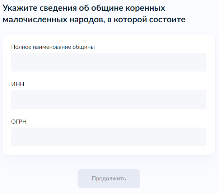
Task: Click the heading line 'малочисленных народов, в которой состоите'
Action: [x=94, y=19]
